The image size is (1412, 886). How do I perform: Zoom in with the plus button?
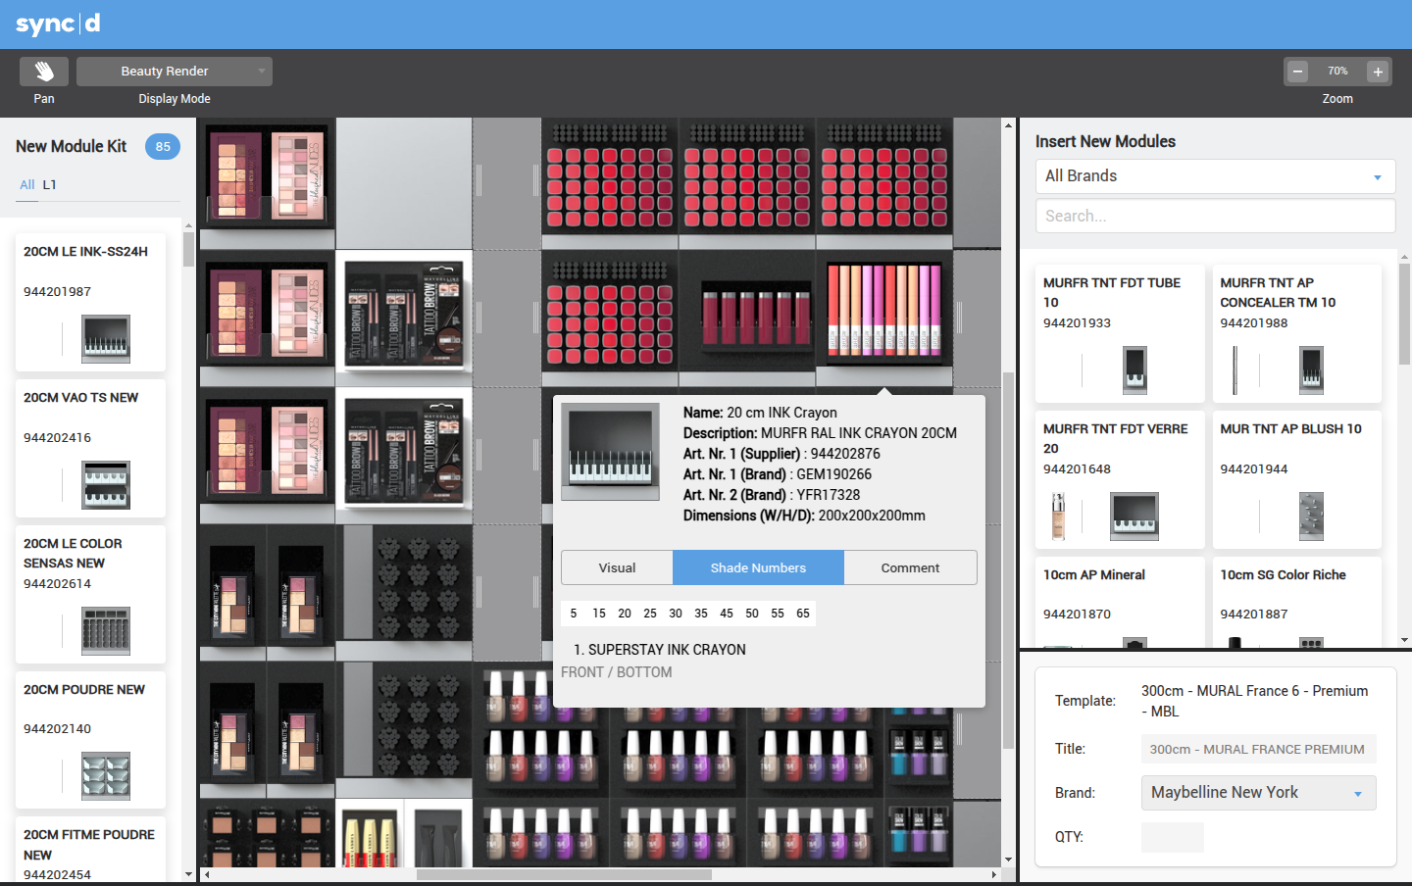[x=1378, y=72]
